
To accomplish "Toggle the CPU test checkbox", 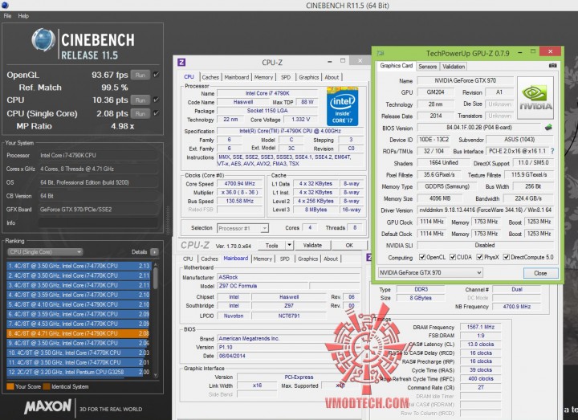I will [157, 100].
